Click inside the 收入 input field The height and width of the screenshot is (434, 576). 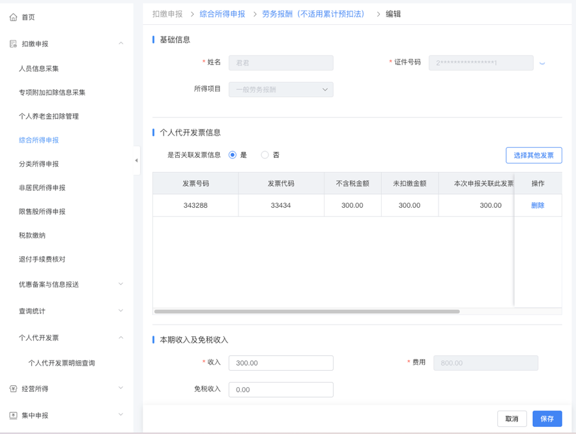coord(280,362)
